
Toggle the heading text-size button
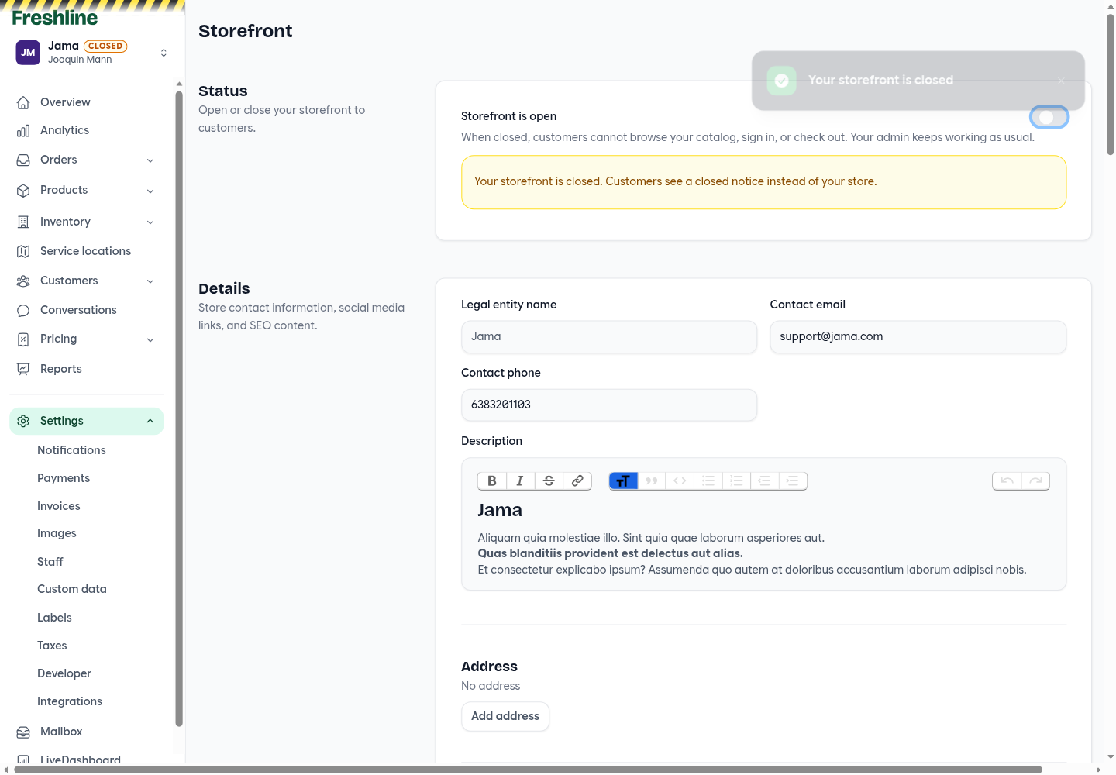[x=623, y=481]
